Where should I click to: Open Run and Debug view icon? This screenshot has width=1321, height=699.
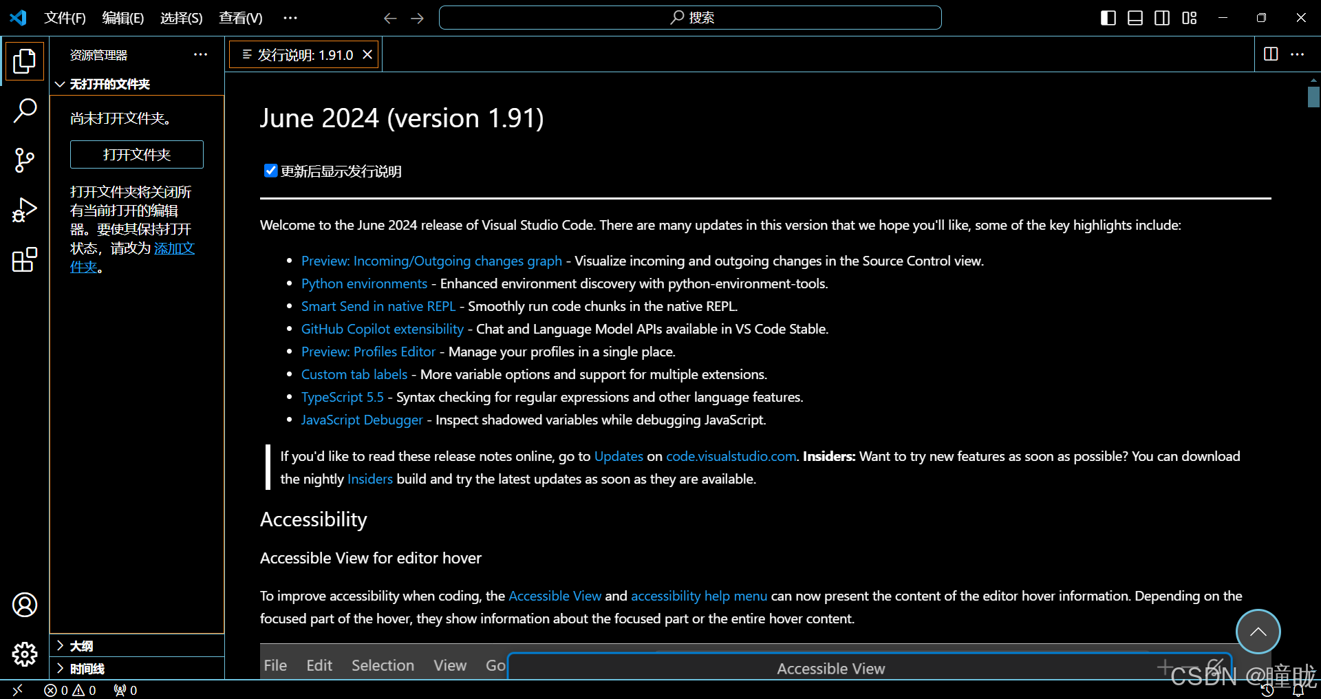tap(25, 210)
